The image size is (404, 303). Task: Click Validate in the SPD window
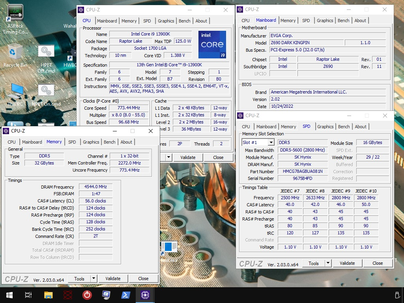point(347,263)
